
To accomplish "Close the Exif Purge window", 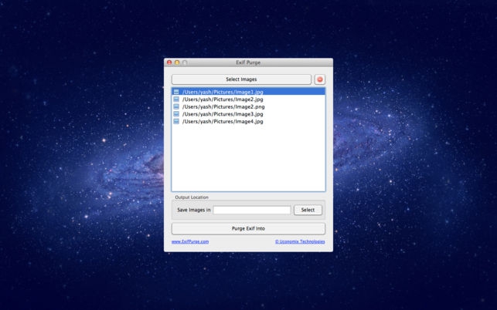I will (x=169, y=62).
